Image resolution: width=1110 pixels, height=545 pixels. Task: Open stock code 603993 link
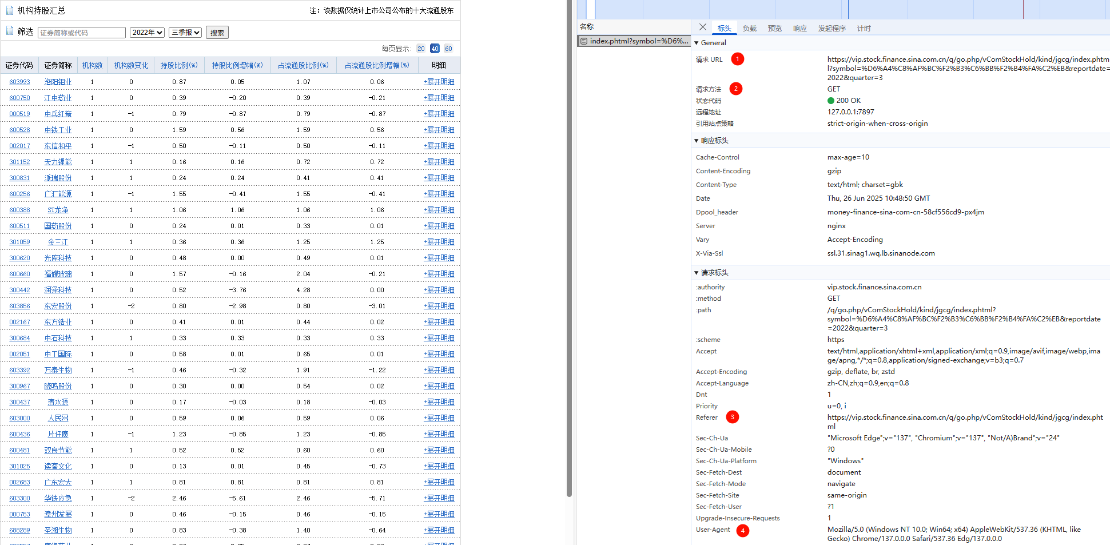click(x=19, y=82)
